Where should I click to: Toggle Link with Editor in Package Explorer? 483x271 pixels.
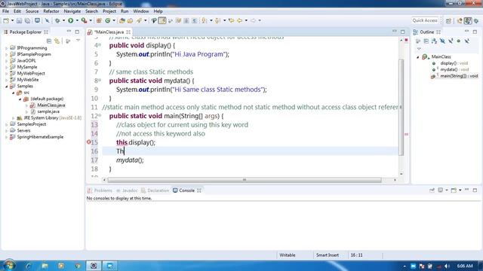coord(57,41)
